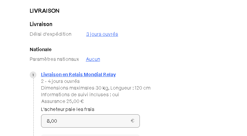247x136 pixels.
Task: Focus the 8,00 shipping cost input field
Action: pos(90,121)
